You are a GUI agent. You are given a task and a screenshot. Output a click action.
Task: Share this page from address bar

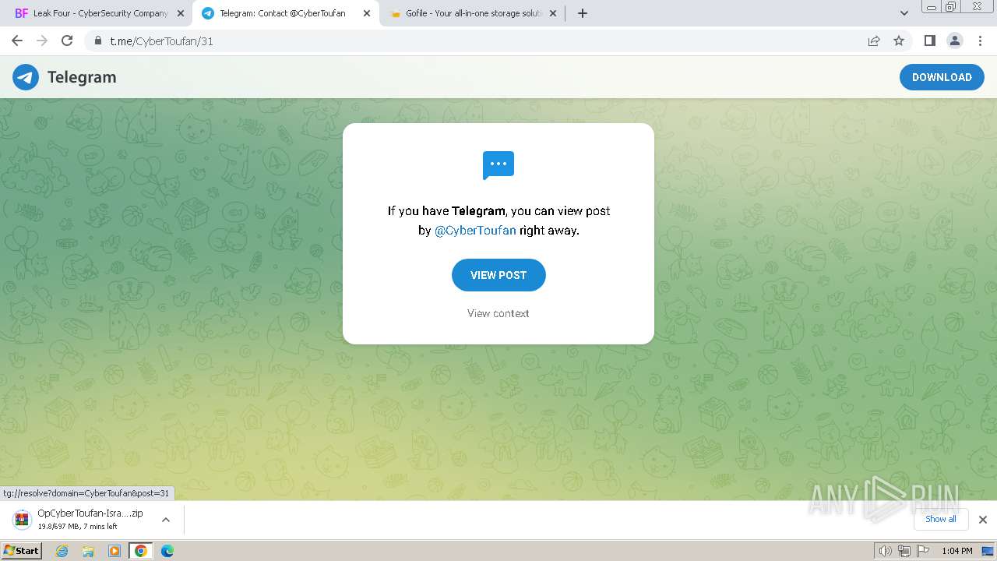pyautogui.click(x=874, y=41)
